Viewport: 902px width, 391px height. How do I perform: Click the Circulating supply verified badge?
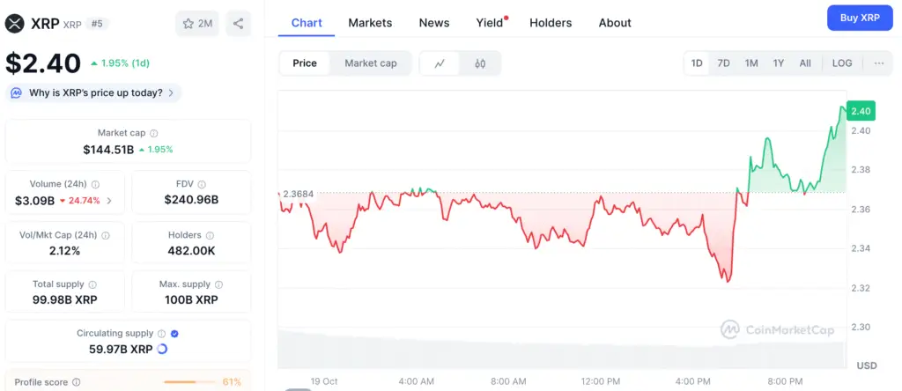(x=174, y=334)
